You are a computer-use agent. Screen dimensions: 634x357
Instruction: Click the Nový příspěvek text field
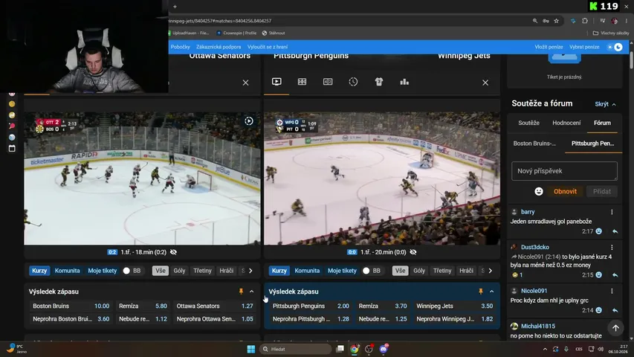(564, 171)
